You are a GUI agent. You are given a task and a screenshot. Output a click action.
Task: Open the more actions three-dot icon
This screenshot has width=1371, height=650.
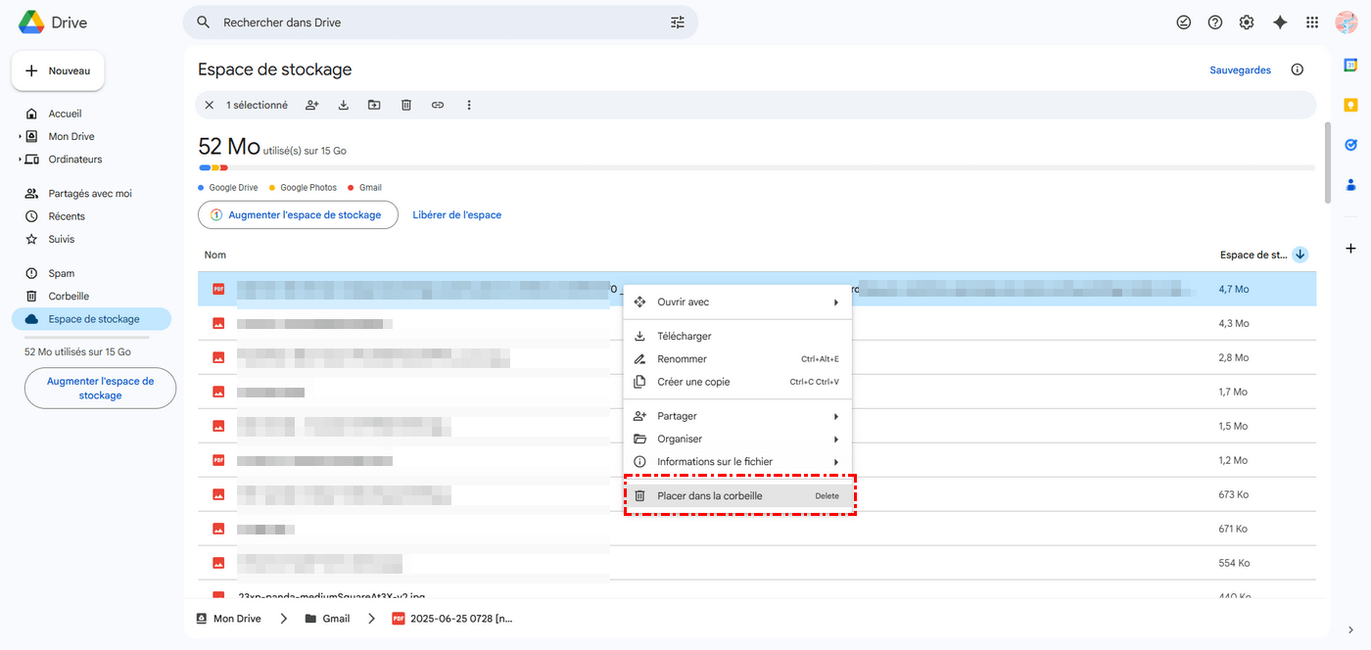[x=469, y=105]
